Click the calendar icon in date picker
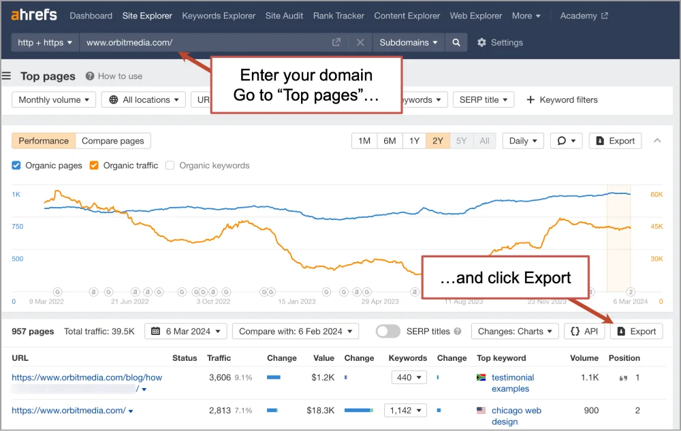 [155, 331]
